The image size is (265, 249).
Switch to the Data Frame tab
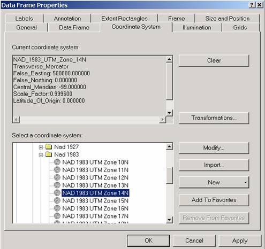point(74,27)
